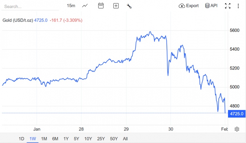Click the Gold (USD/t.oz) series legend
The image size is (246, 143).
tap(18, 20)
